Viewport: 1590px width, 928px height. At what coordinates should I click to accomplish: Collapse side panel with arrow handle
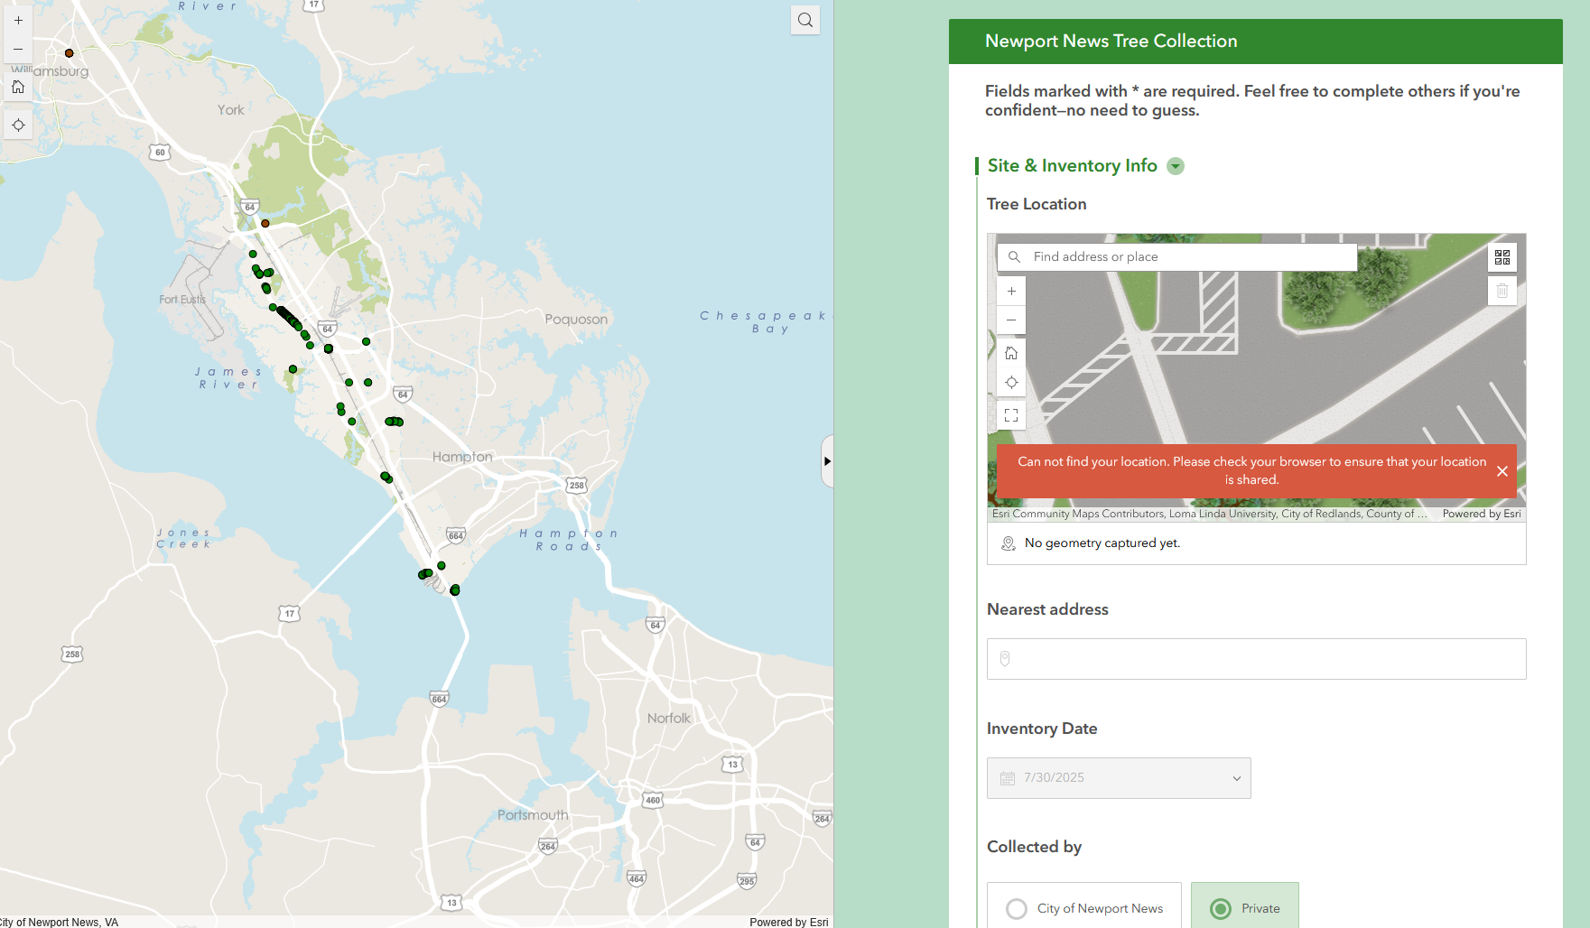(827, 461)
